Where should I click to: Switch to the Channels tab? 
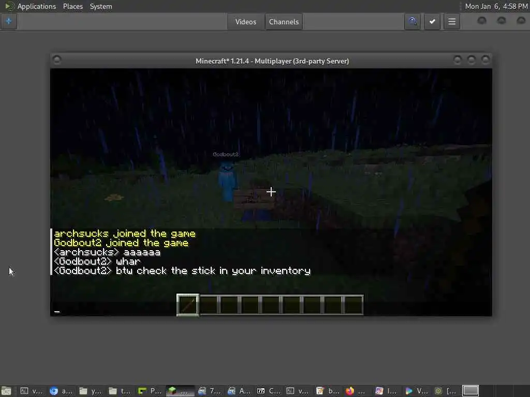click(x=284, y=22)
